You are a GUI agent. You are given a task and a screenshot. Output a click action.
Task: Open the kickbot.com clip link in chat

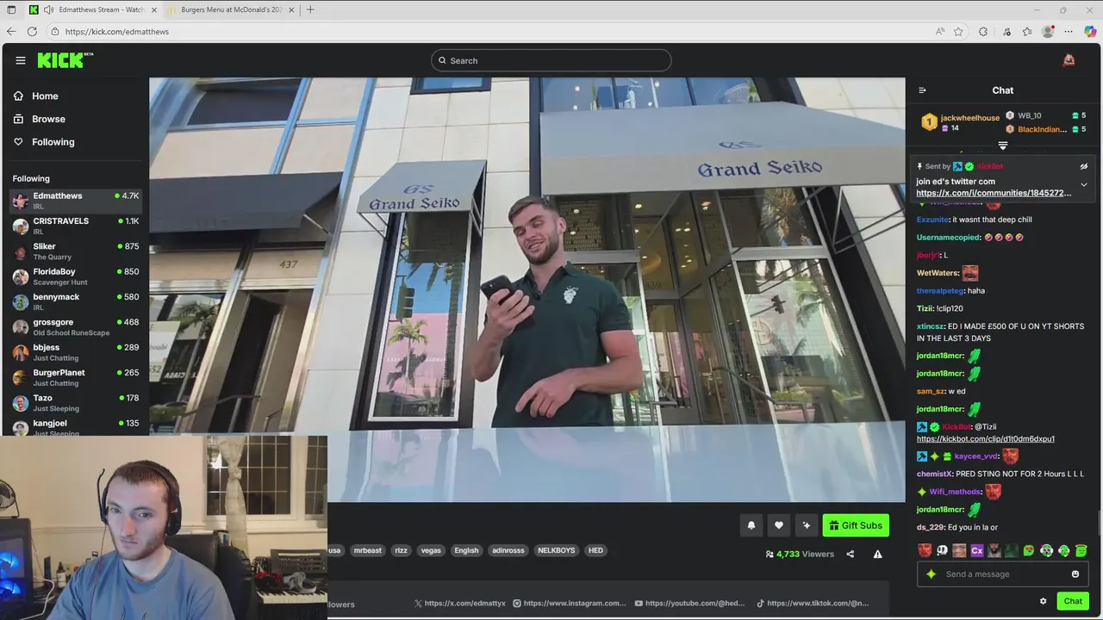[985, 439]
